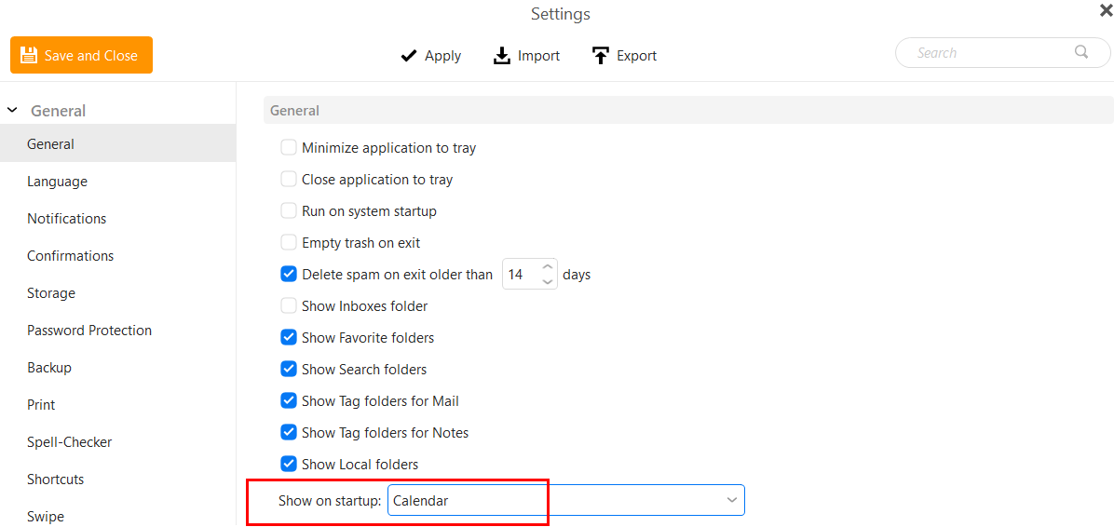Increase the spam days stepper value
This screenshot has height=527, width=1114.
pos(547,268)
